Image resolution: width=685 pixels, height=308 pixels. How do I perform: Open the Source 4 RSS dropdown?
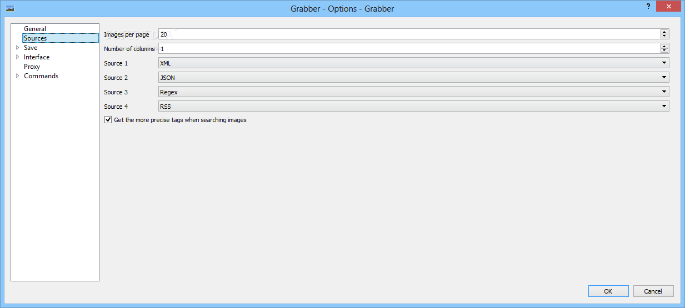click(413, 106)
